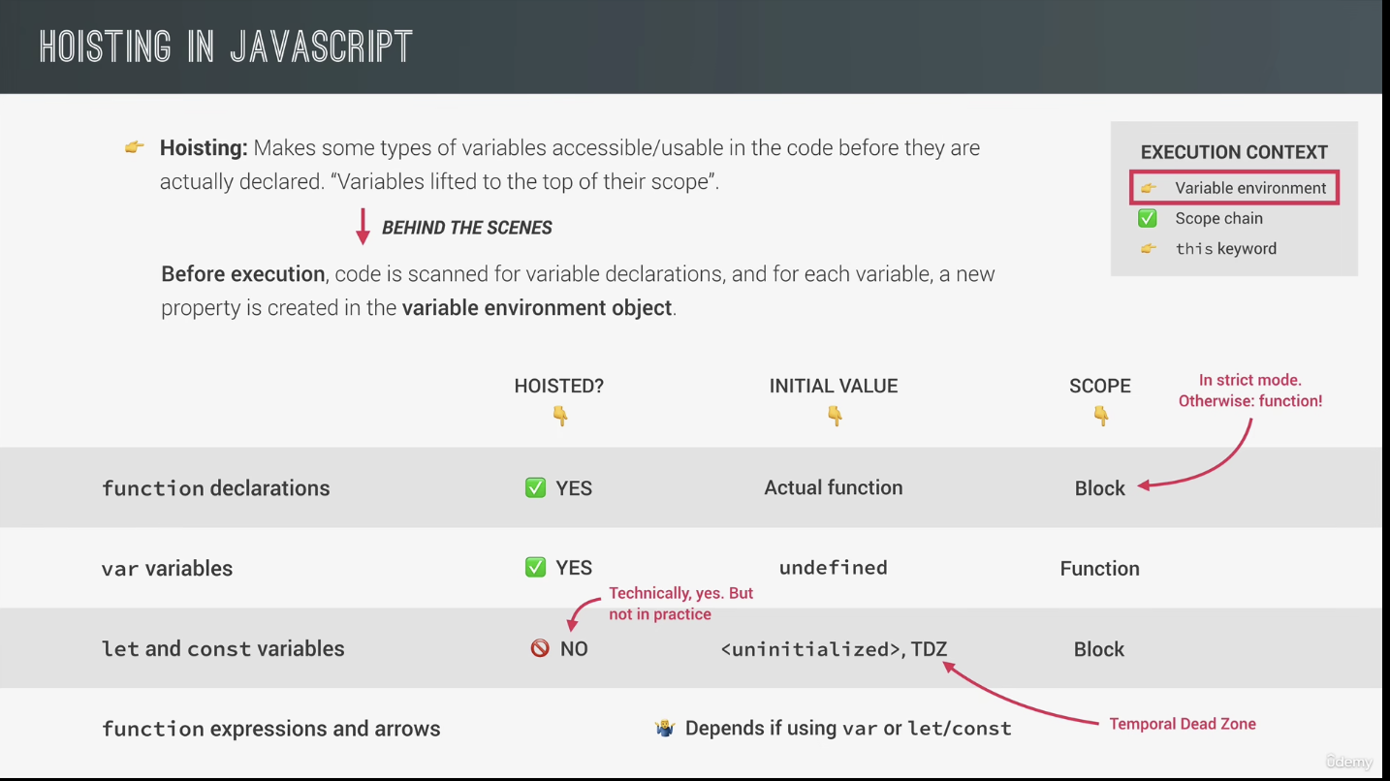Click the shrugging person emoji icon
This screenshot has height=781, width=1390.
click(664, 728)
